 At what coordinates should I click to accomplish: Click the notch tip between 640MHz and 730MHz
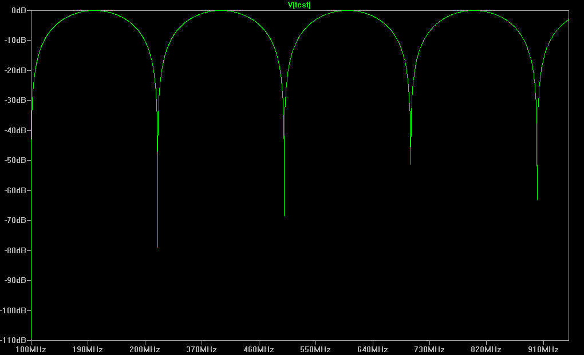(411, 163)
